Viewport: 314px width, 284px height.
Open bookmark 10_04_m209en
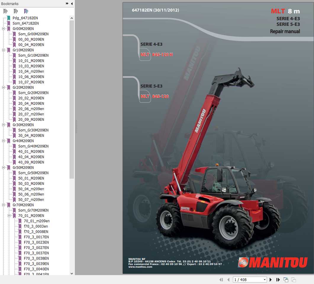coord(31,71)
